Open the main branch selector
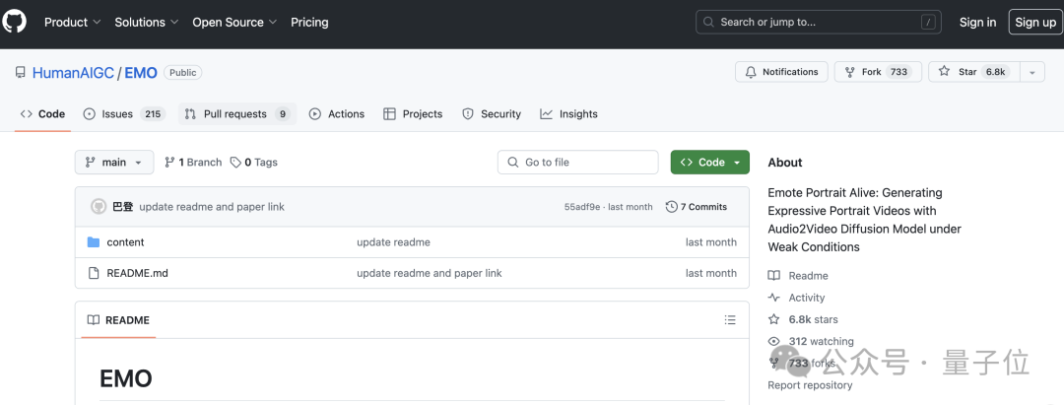 114,163
